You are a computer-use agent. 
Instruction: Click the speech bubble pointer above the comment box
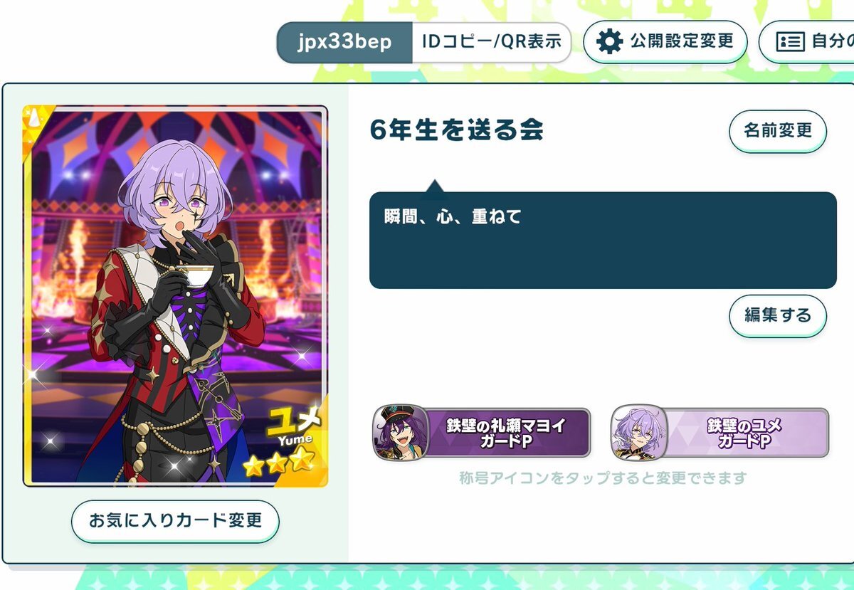coord(434,186)
